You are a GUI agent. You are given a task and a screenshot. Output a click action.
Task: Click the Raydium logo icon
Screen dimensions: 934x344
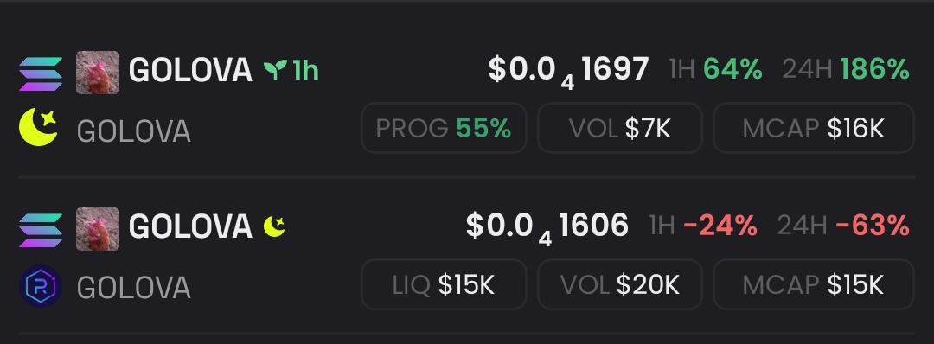41,286
